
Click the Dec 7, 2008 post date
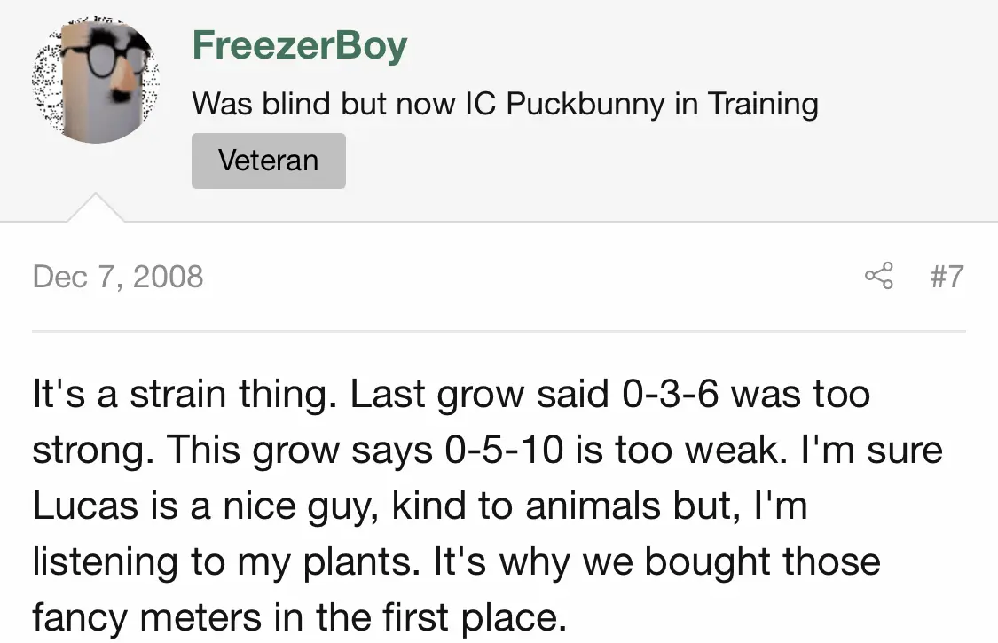click(x=118, y=277)
